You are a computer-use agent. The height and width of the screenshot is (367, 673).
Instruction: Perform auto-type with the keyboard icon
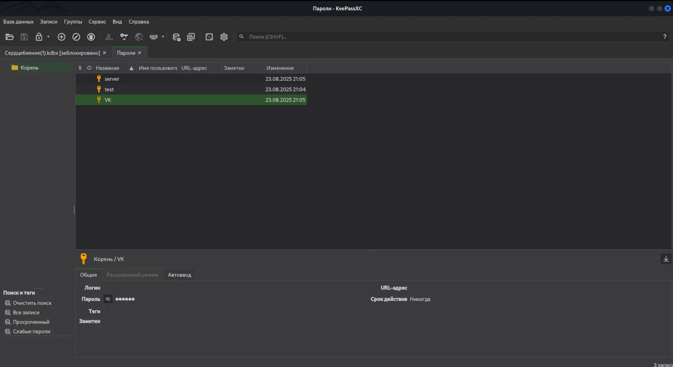[x=154, y=37]
